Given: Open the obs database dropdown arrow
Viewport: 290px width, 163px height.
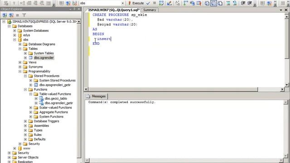Looking at the screenshot, I should [x=123, y=3].
